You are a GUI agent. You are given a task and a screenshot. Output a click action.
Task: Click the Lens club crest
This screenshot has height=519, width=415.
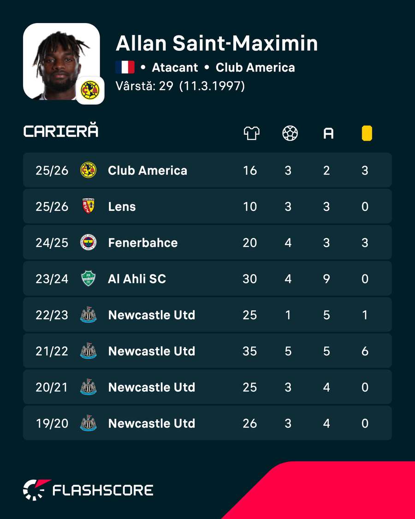[x=89, y=206]
